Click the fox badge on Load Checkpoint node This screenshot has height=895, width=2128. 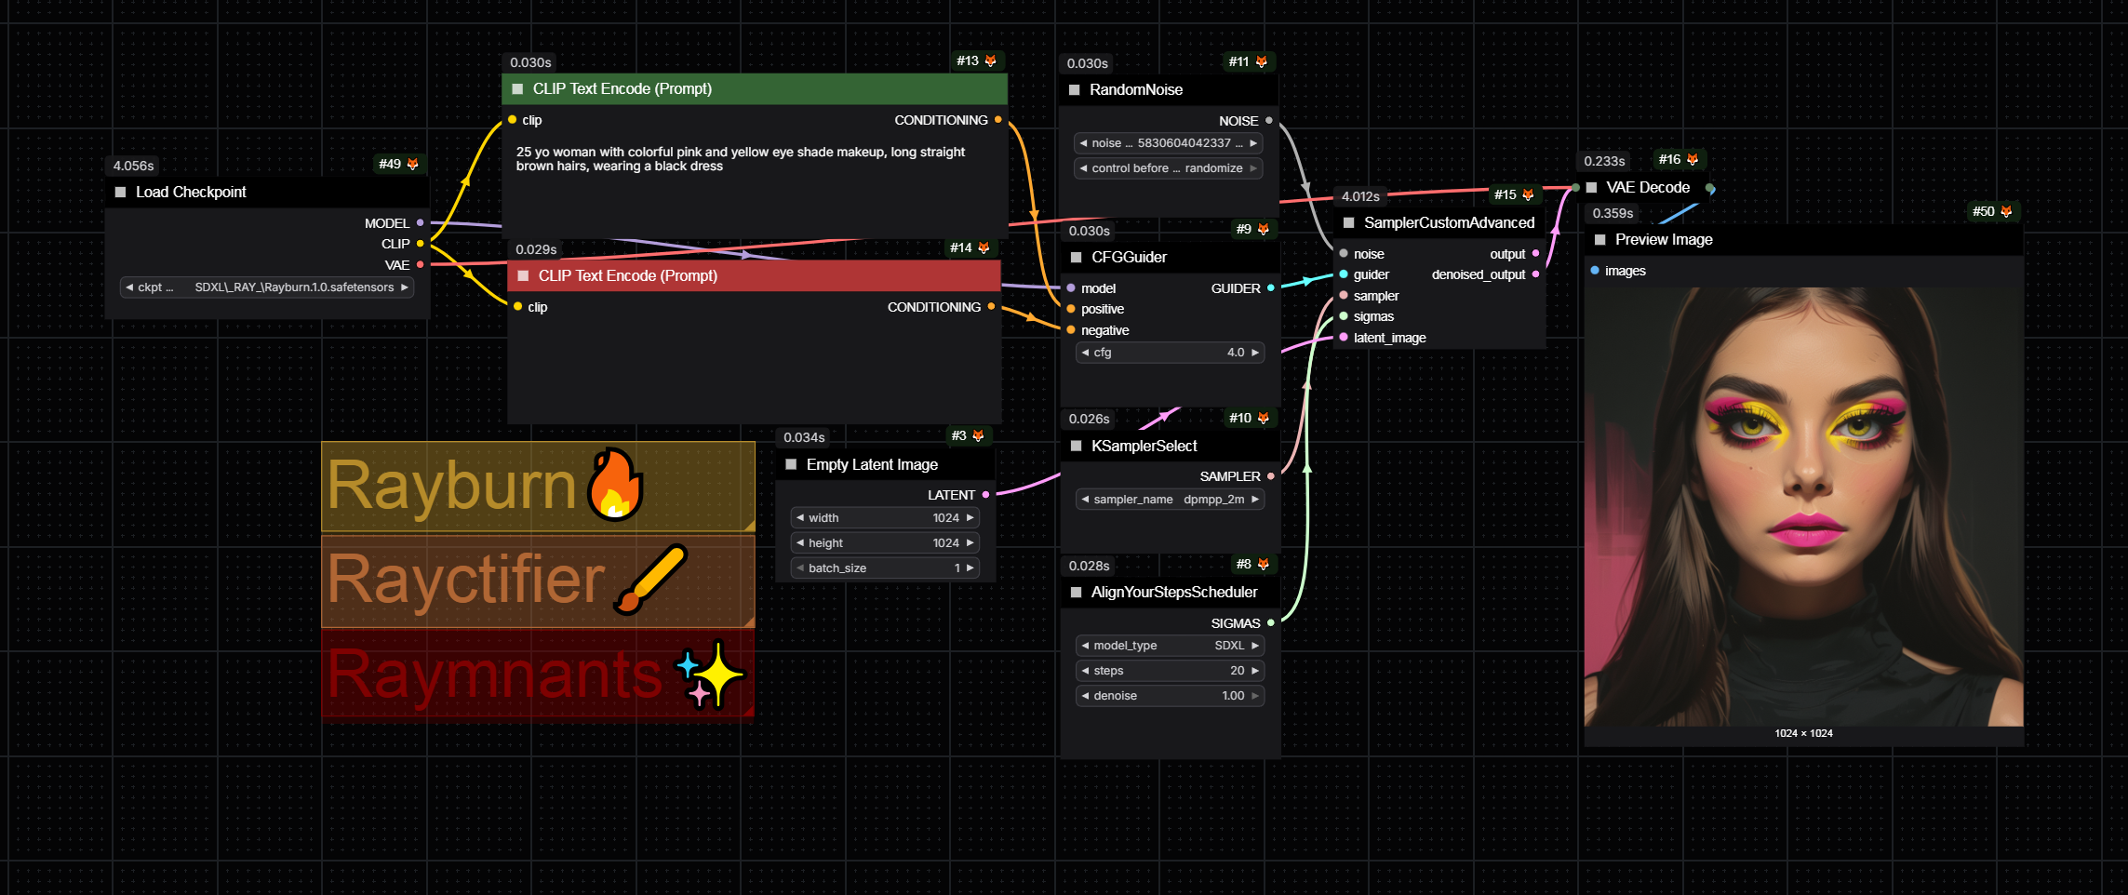[411, 164]
